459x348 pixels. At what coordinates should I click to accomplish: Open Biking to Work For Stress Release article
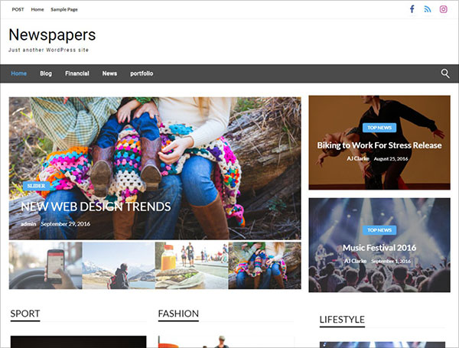[379, 145]
